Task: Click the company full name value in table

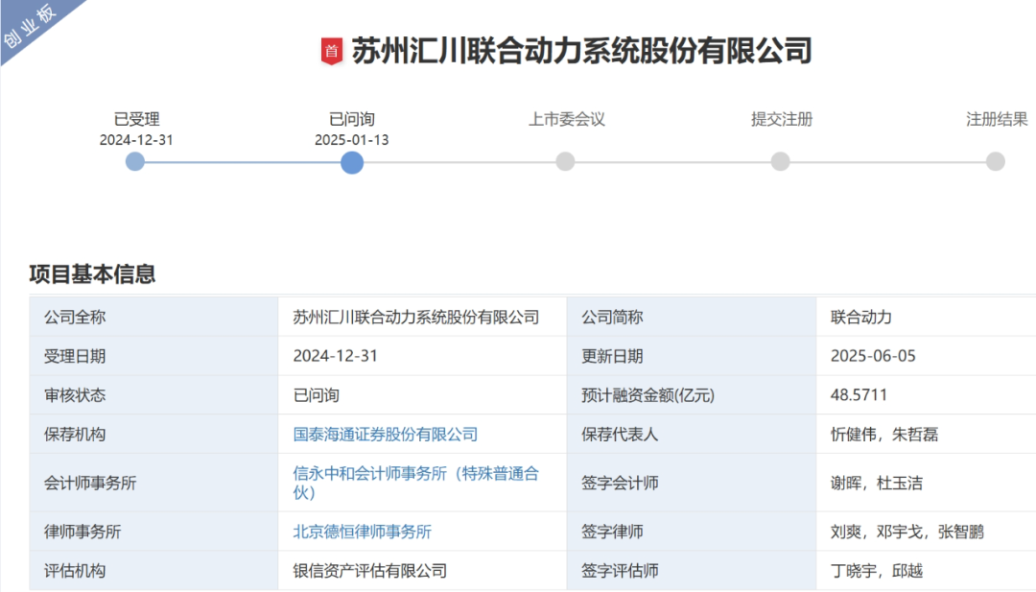Action: [x=416, y=318]
